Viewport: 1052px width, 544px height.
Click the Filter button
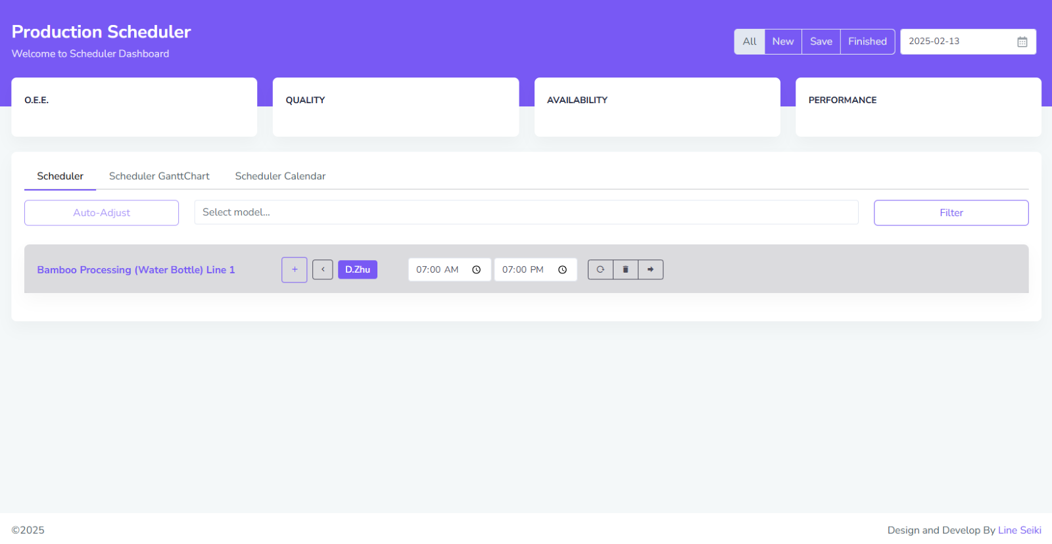[x=951, y=213]
